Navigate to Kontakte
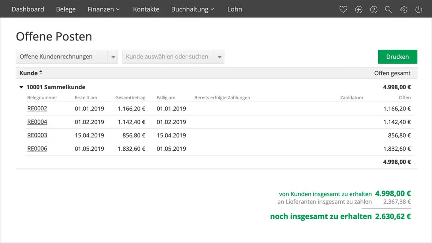This screenshot has height=243, width=432. tap(146, 9)
